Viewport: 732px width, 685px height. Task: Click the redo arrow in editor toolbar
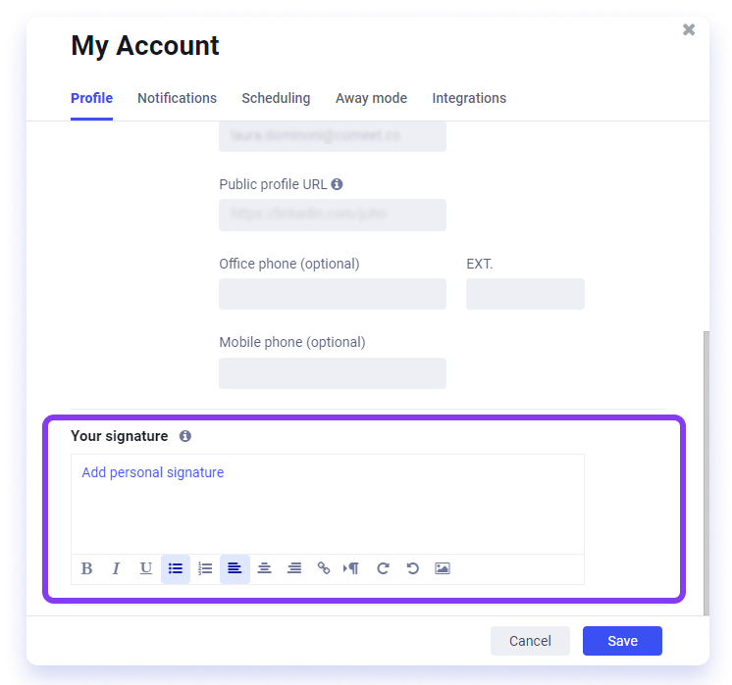click(383, 568)
